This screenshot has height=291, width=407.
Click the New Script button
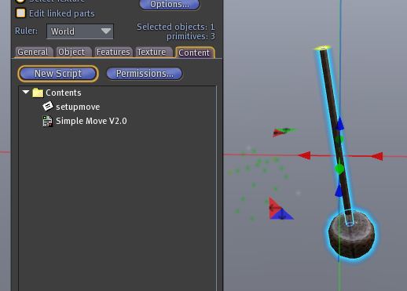[58, 74]
